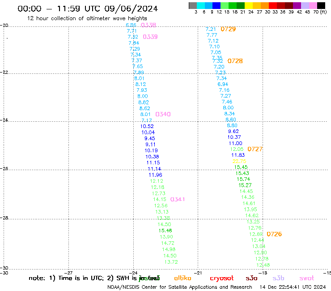Click wave height value 8.34

(x=229, y=114)
